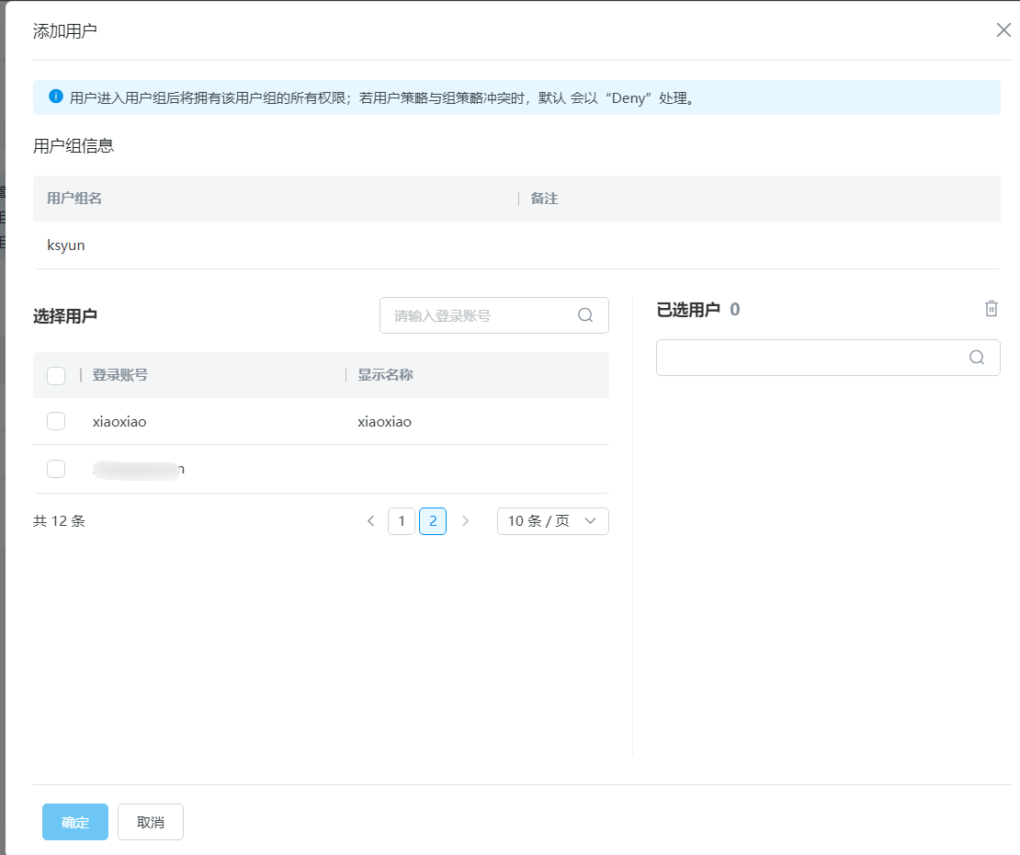Click search icon in selected users field

977,358
